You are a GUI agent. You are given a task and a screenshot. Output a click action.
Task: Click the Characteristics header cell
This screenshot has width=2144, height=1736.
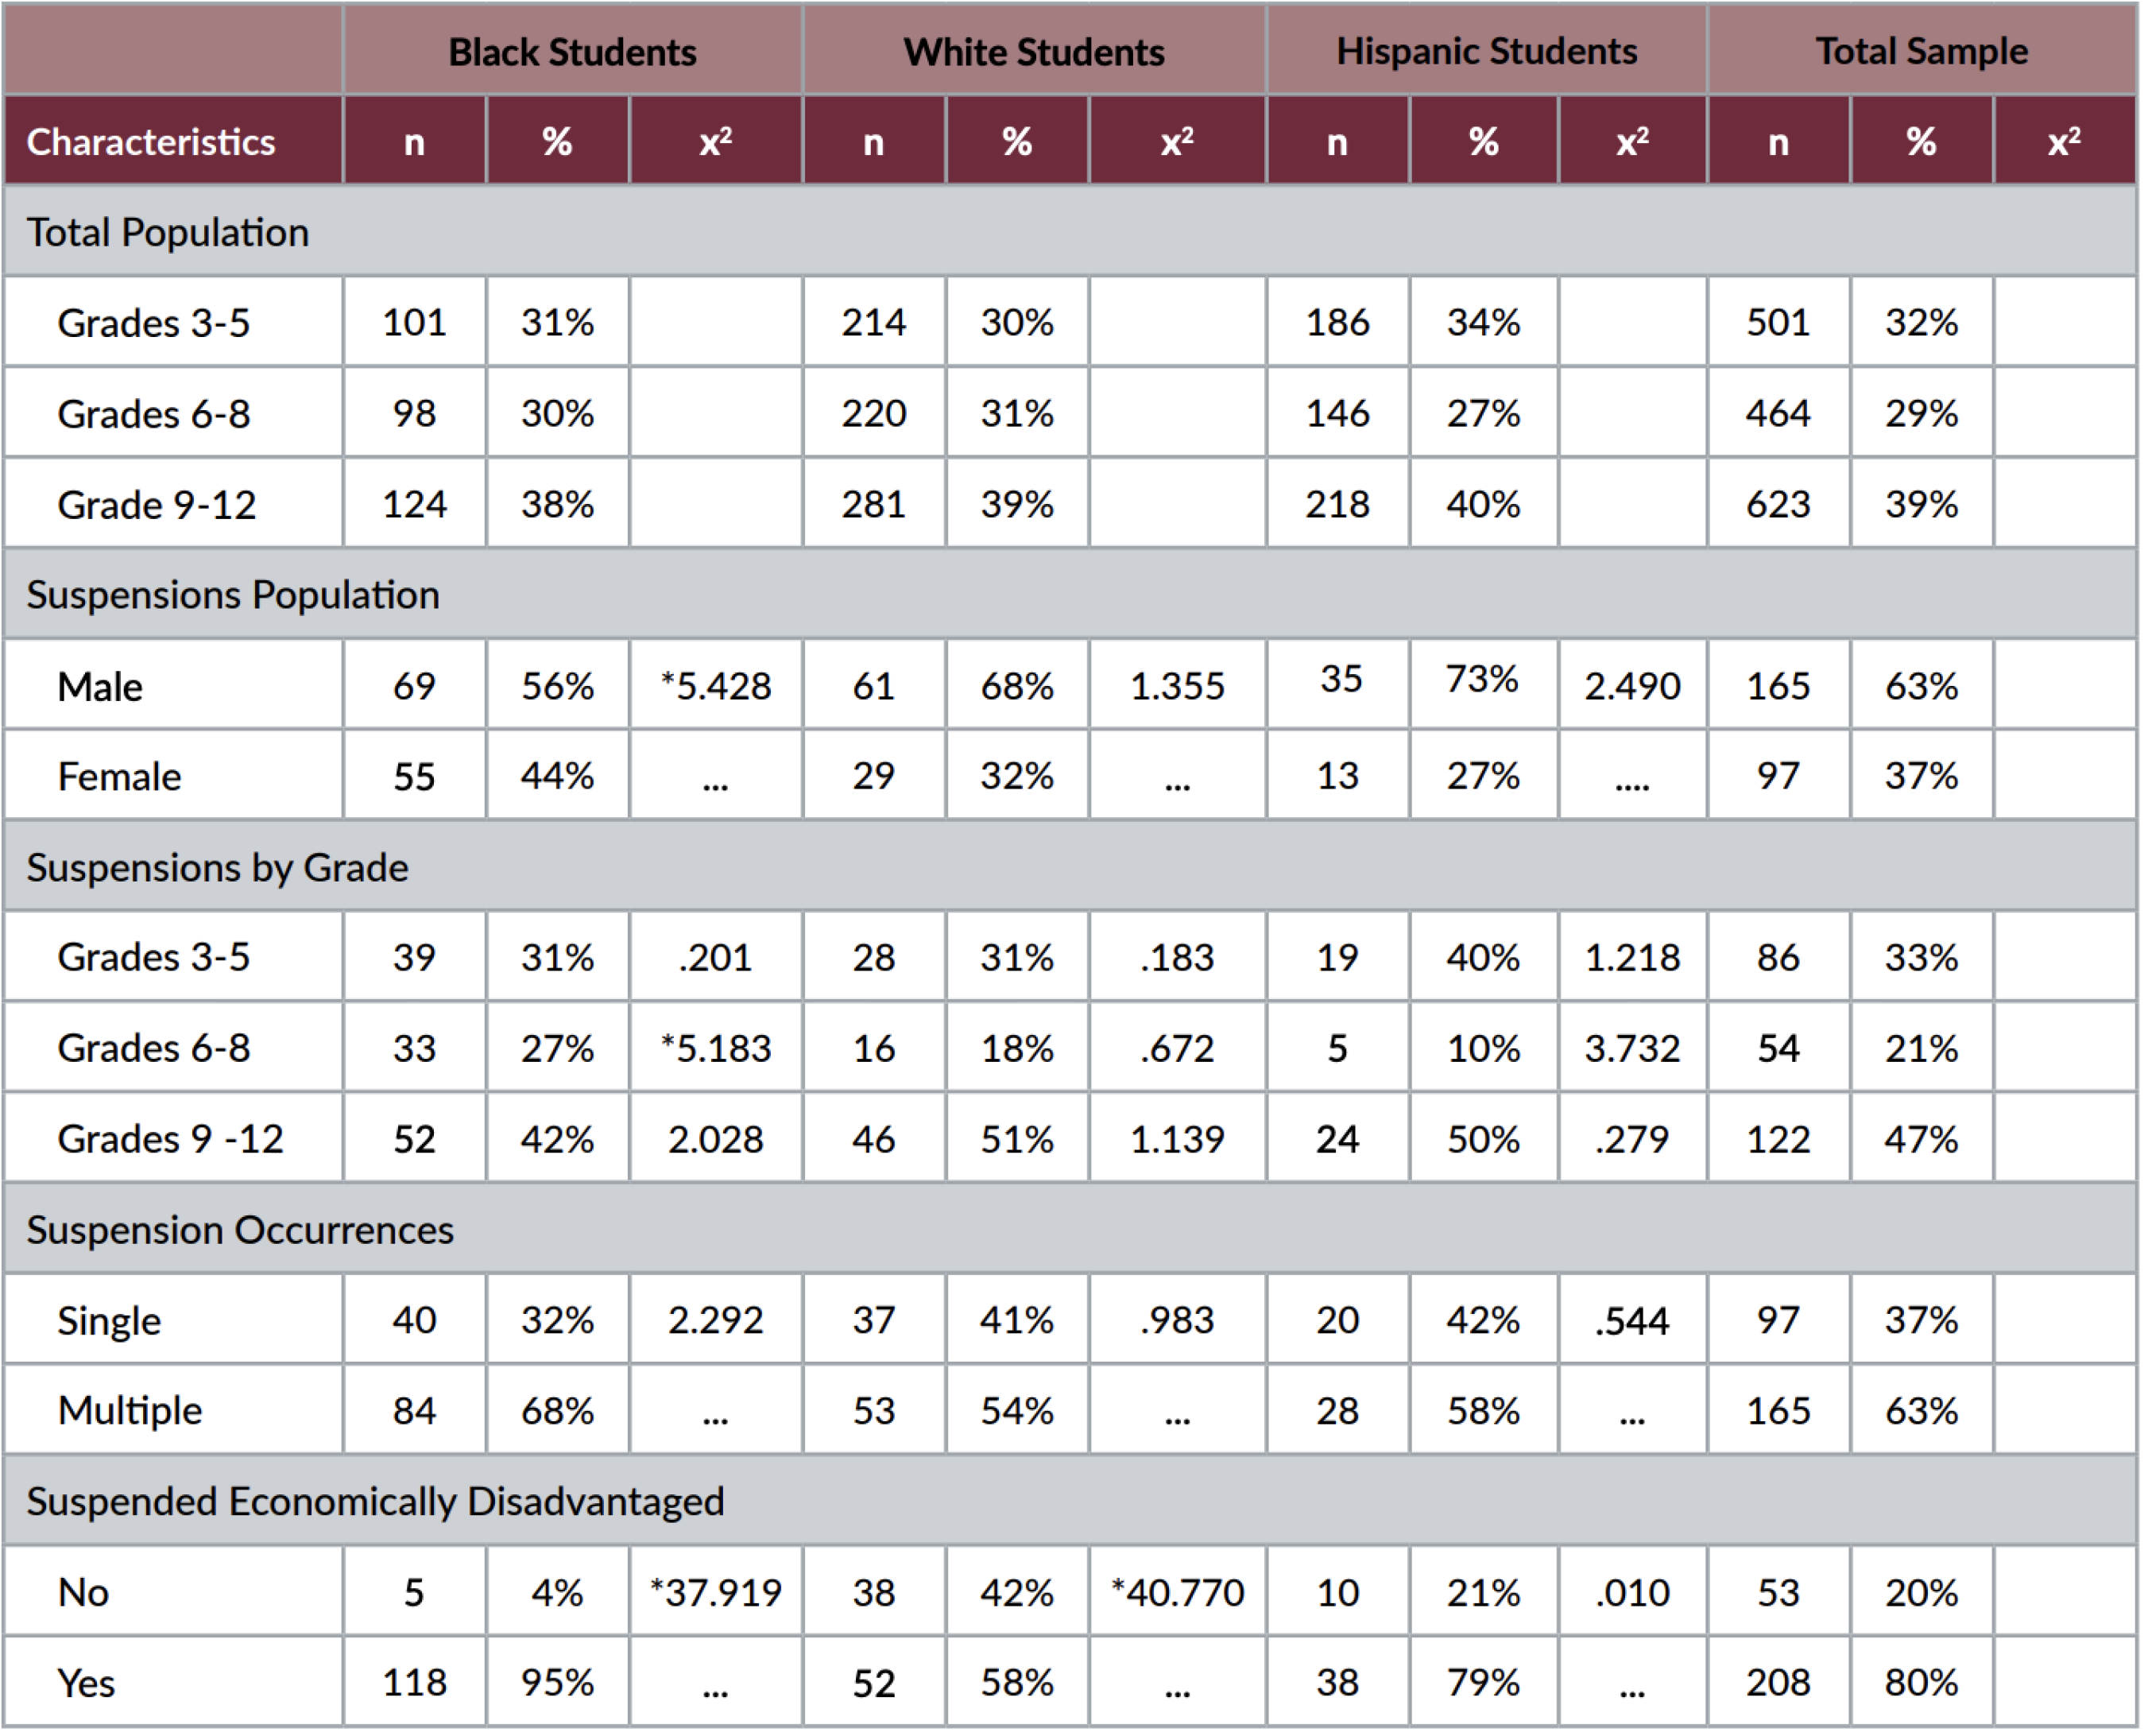[174, 141]
